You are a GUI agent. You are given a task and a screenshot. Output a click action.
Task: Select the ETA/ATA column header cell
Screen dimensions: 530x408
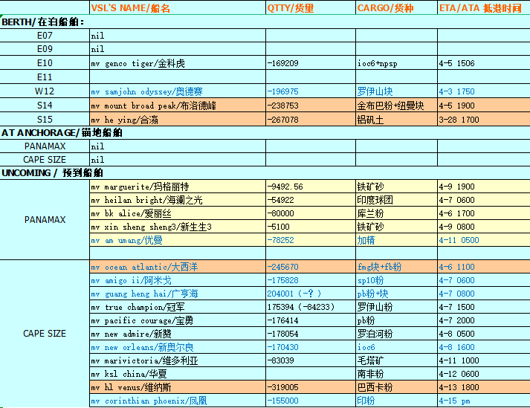(484, 7)
